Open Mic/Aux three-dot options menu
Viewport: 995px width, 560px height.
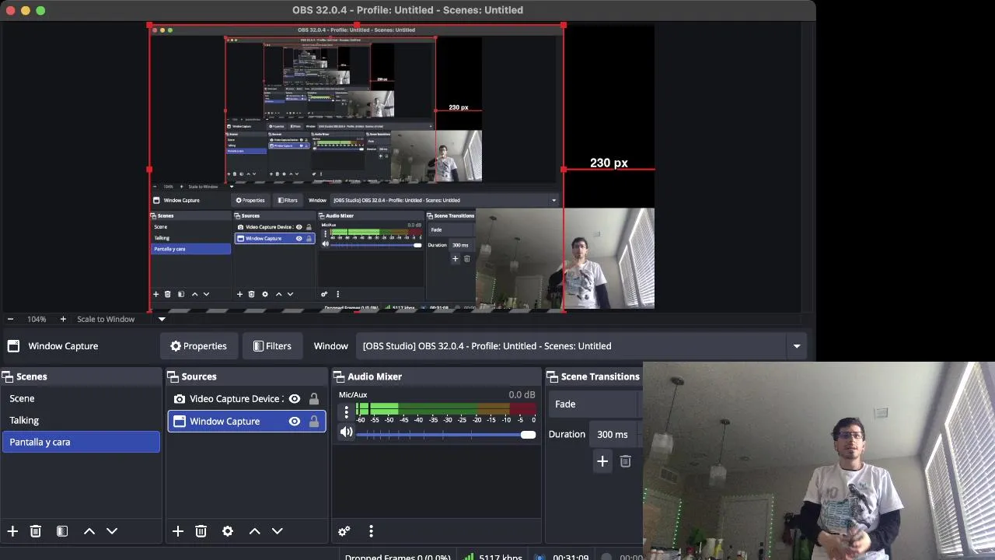click(347, 412)
